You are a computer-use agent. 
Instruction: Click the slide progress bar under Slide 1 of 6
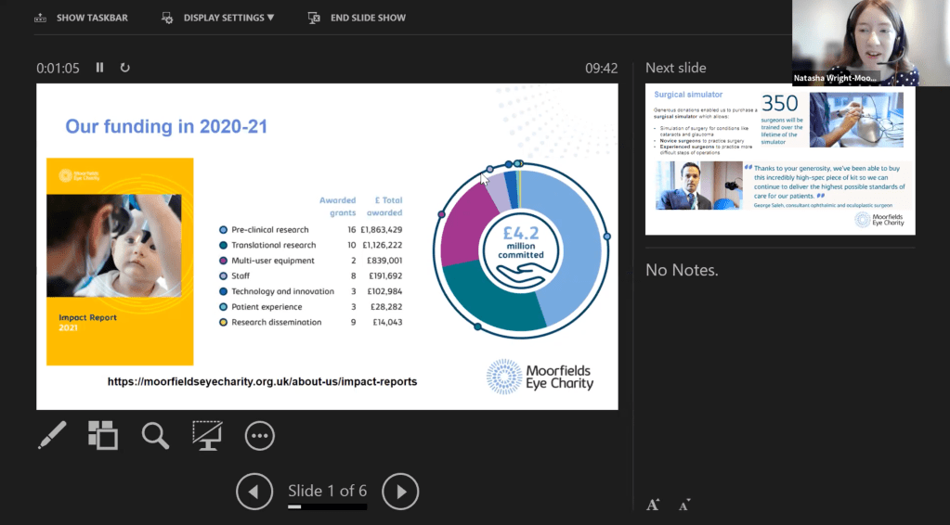(x=327, y=507)
